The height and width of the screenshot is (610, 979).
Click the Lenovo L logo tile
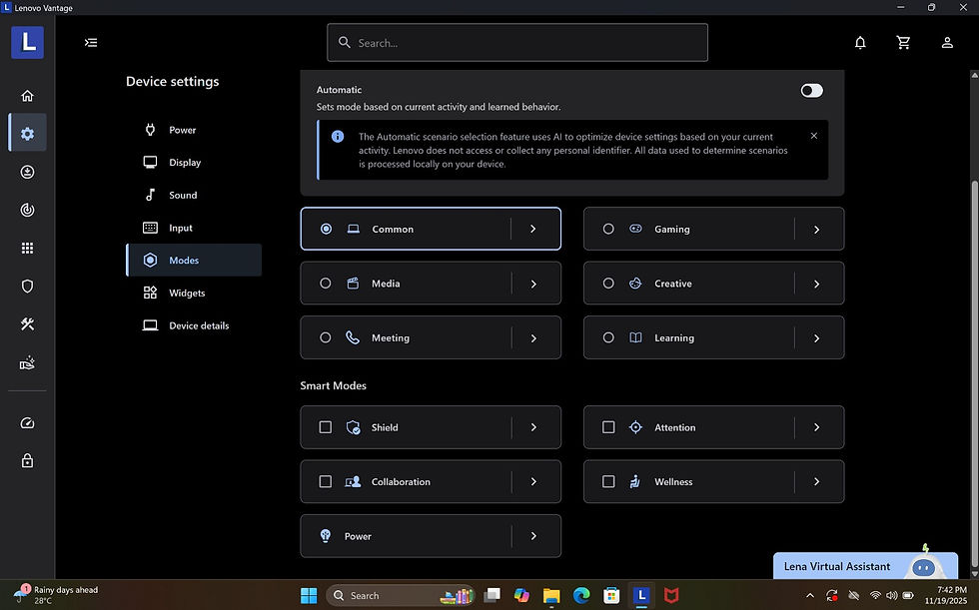click(x=27, y=42)
